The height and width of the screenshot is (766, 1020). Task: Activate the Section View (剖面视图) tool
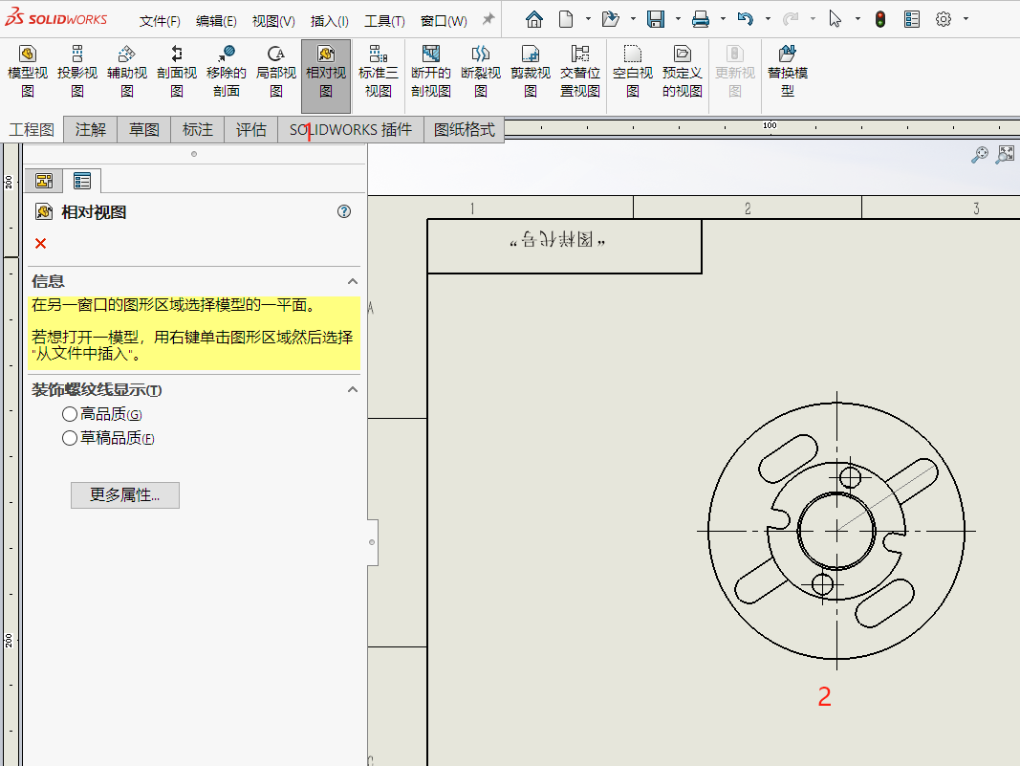(177, 72)
